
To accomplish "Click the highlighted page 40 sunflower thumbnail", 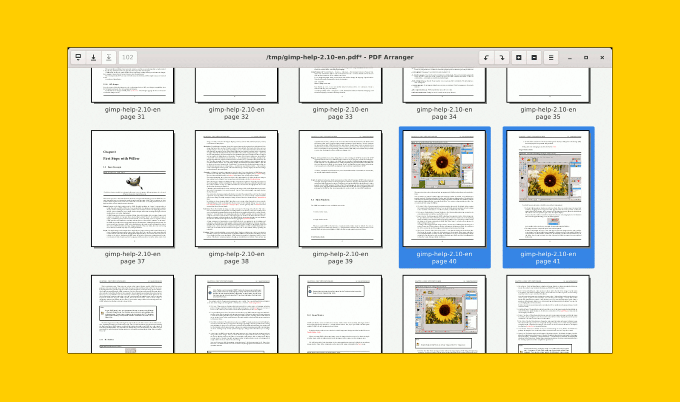I will [444, 189].
